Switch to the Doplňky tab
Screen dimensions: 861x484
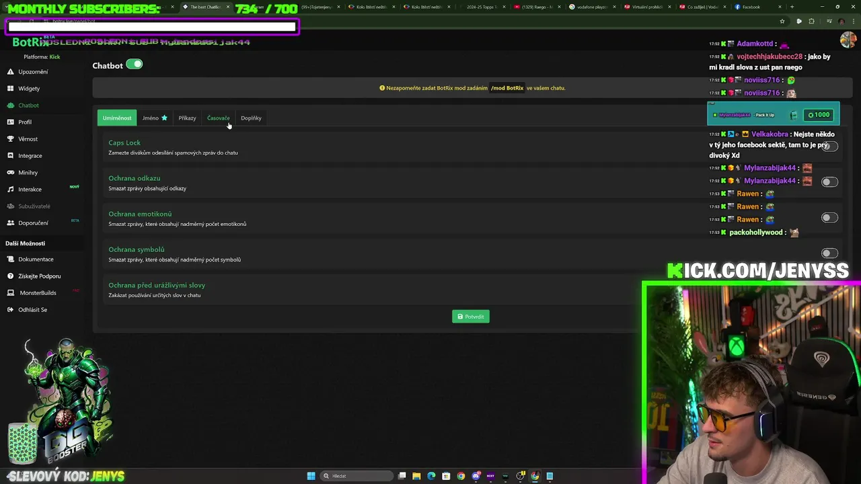pyautogui.click(x=251, y=118)
